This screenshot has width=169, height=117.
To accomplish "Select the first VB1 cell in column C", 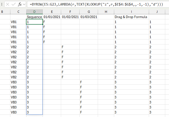I will coord(18,22).
